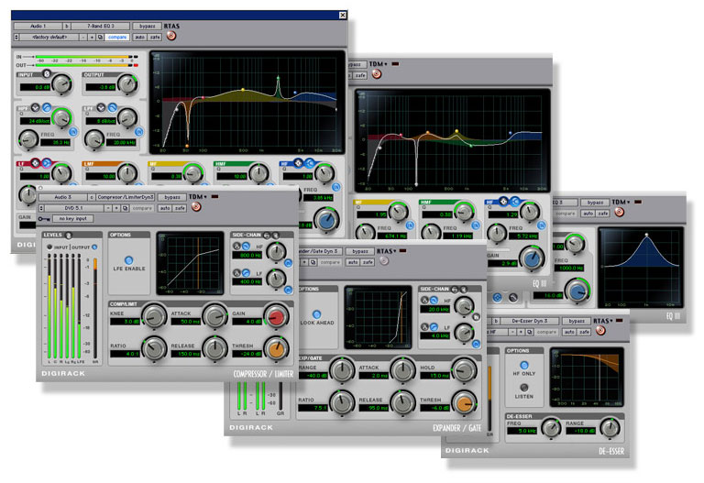The image size is (704, 483).
Task: Click orange THRESH knob in Compressor
Action: (276, 348)
